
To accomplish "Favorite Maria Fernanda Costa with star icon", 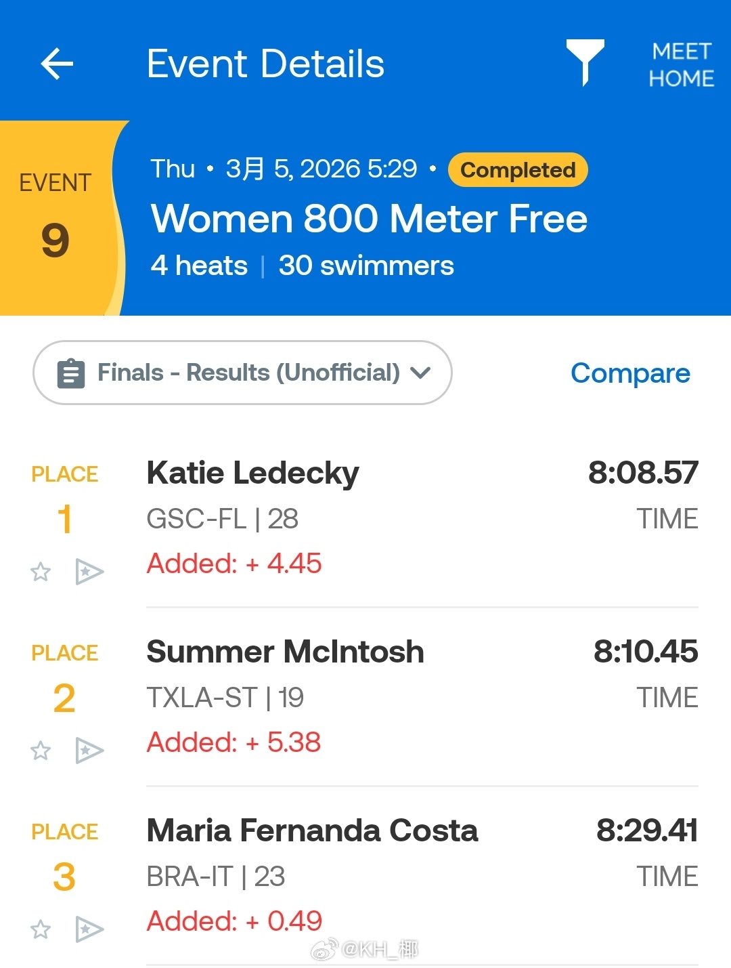I will 41,929.
